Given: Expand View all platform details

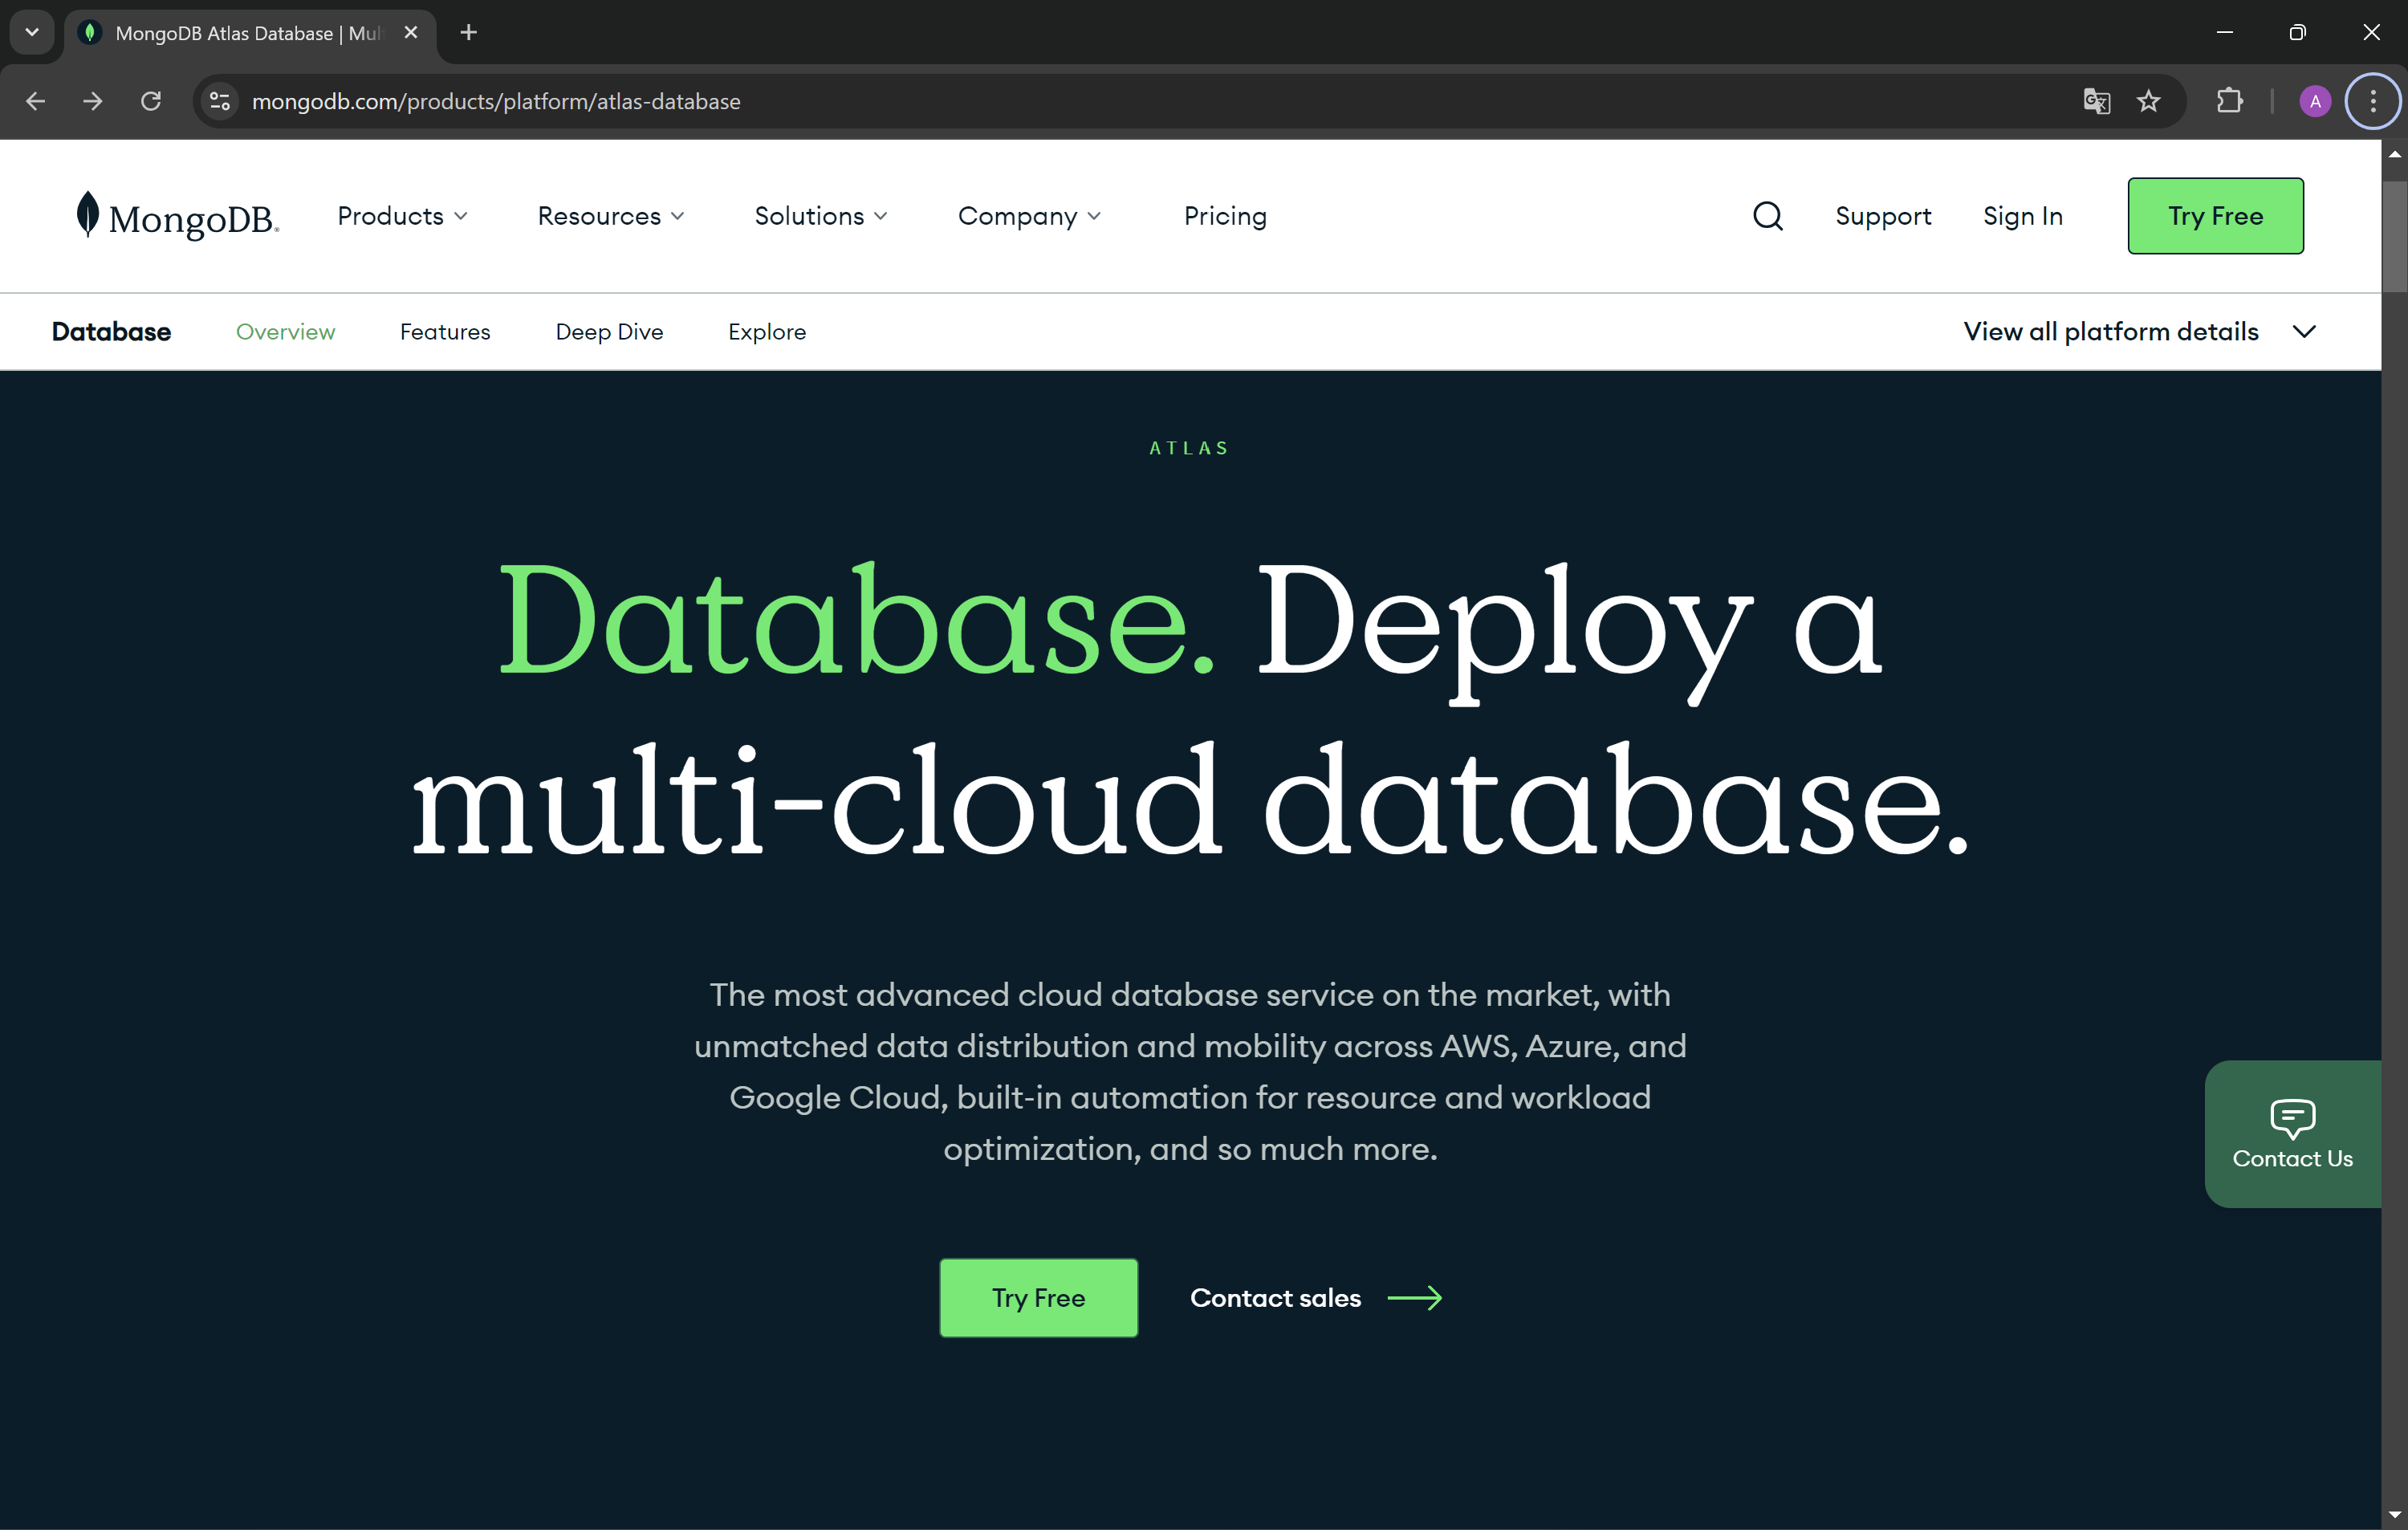Looking at the screenshot, I should click(2140, 332).
